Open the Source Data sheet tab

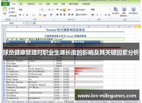pos(116,102)
